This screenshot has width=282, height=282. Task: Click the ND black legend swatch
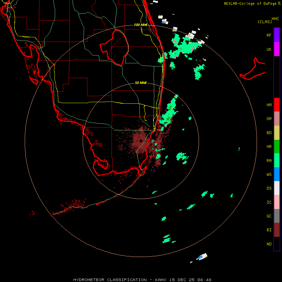277,244
